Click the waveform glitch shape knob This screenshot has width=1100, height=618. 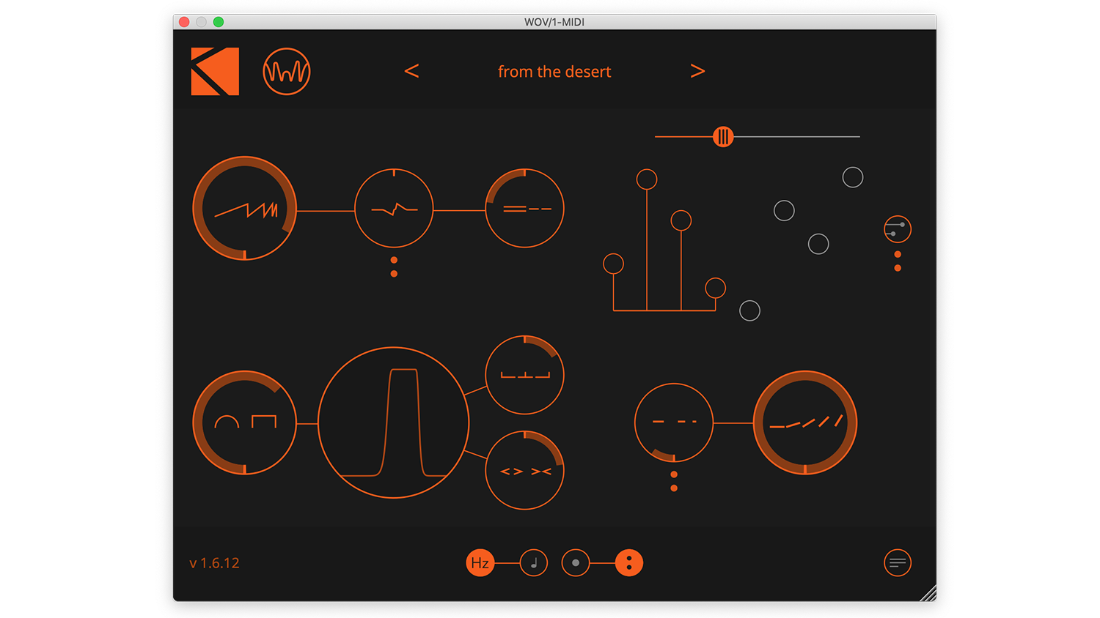tap(394, 209)
